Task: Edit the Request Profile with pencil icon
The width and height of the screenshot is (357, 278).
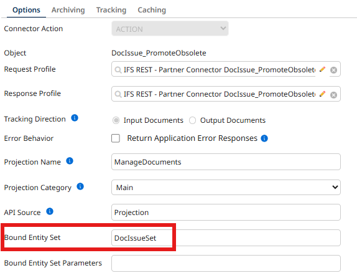Action: pos(322,69)
